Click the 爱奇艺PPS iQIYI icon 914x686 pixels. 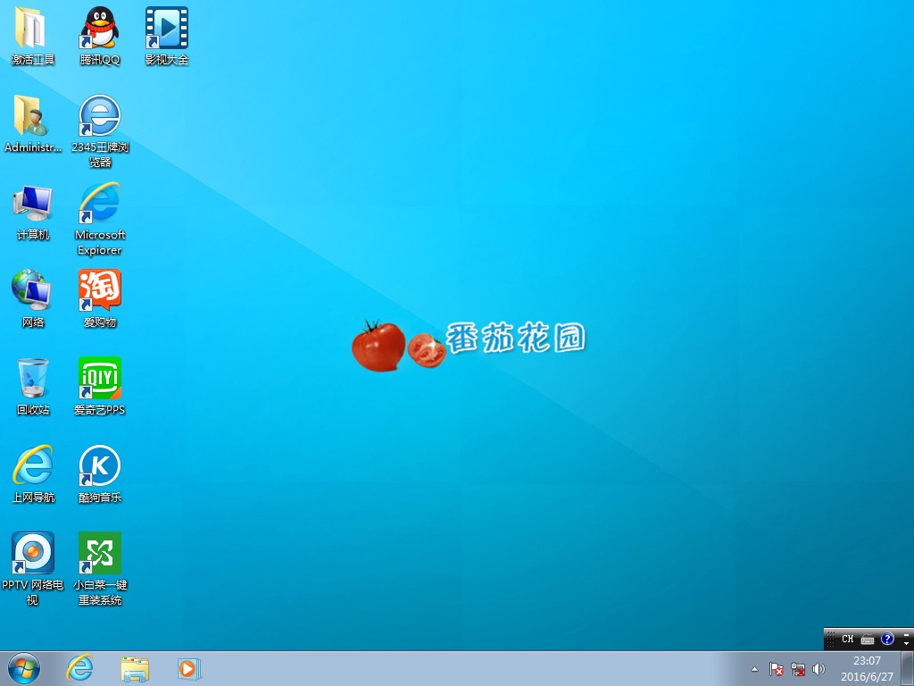pos(99,379)
